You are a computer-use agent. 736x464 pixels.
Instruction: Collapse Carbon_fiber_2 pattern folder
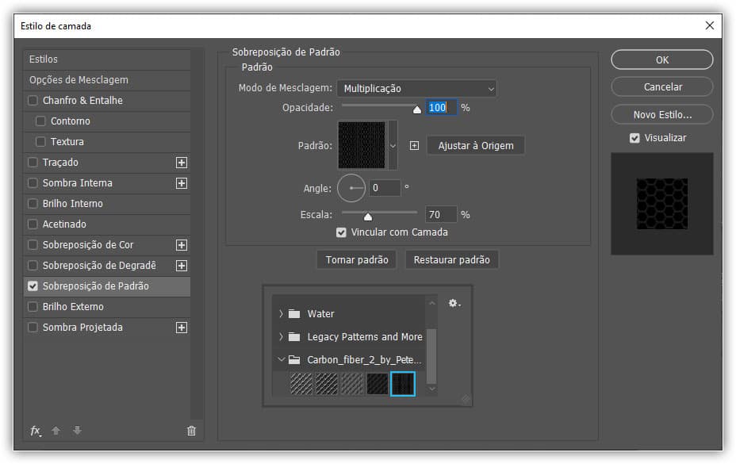[281, 360]
